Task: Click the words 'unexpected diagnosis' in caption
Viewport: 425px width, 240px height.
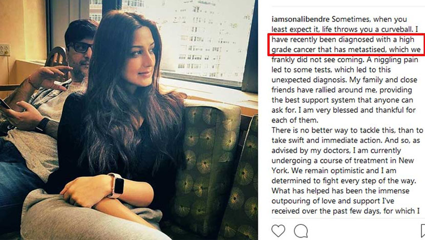Action: tap(309, 80)
